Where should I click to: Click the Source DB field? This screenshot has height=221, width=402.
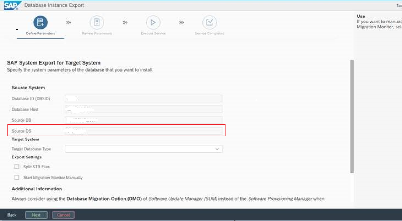[143, 120]
